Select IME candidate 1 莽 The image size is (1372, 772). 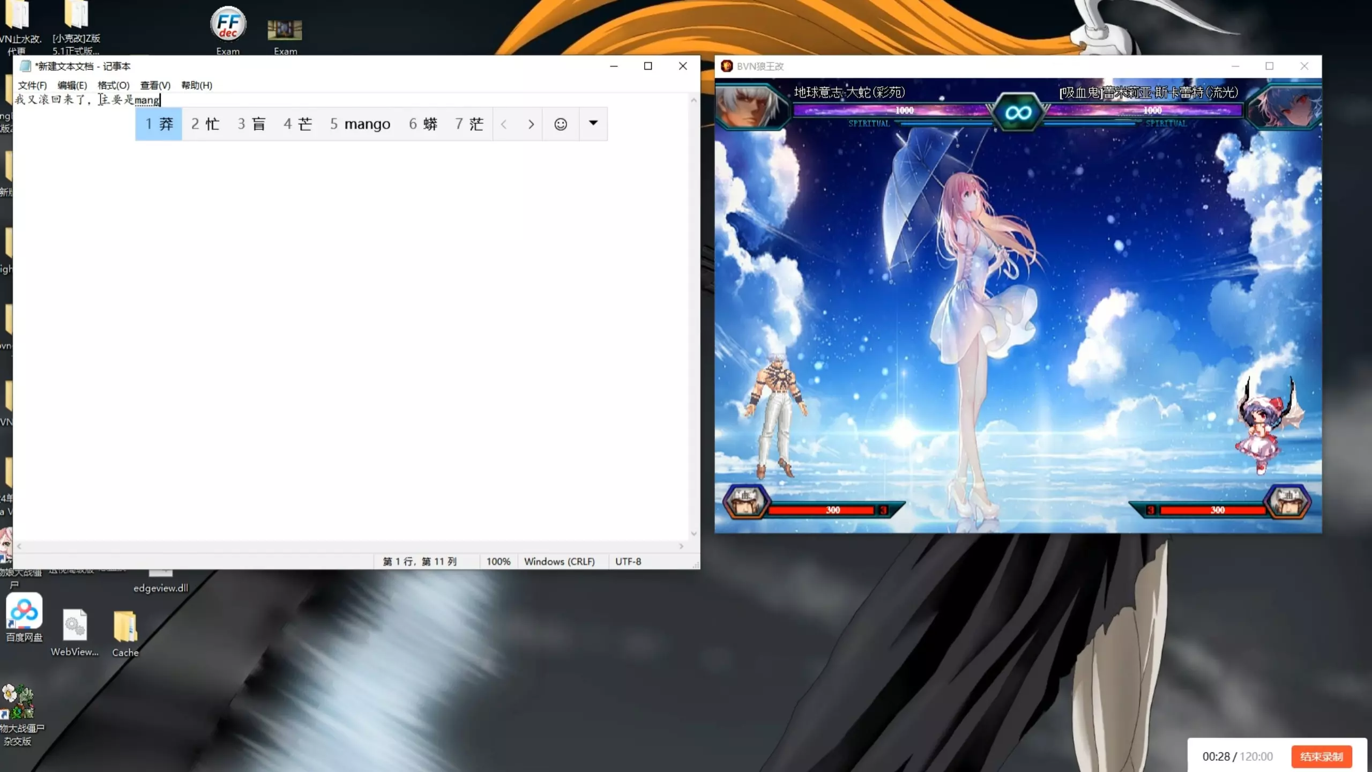(x=159, y=124)
